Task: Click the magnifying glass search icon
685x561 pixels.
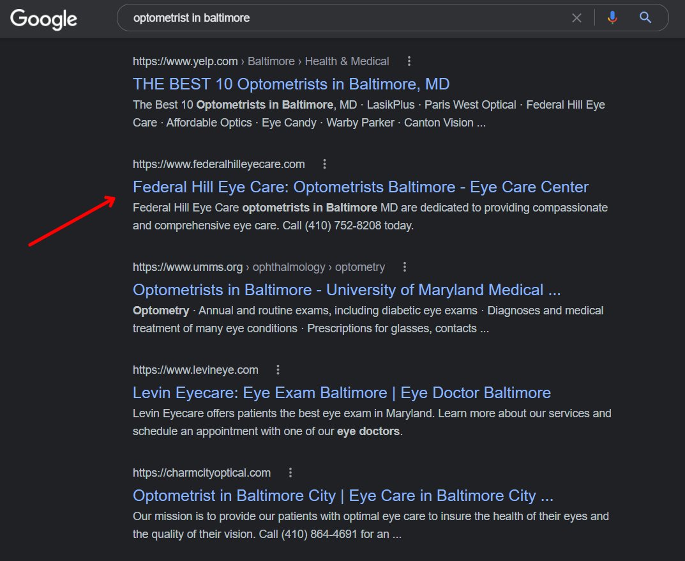Action: (x=645, y=17)
